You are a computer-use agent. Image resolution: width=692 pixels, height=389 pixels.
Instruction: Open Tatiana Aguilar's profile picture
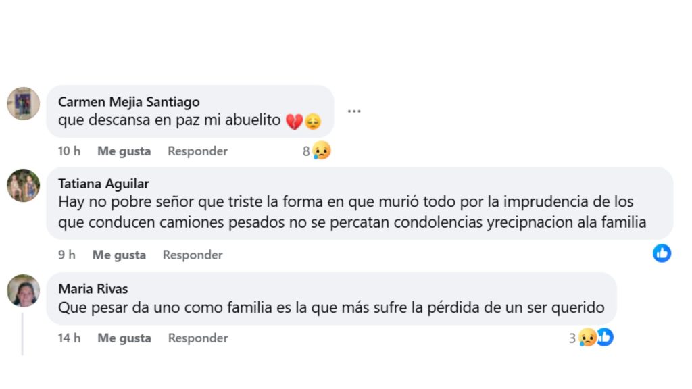(x=23, y=186)
